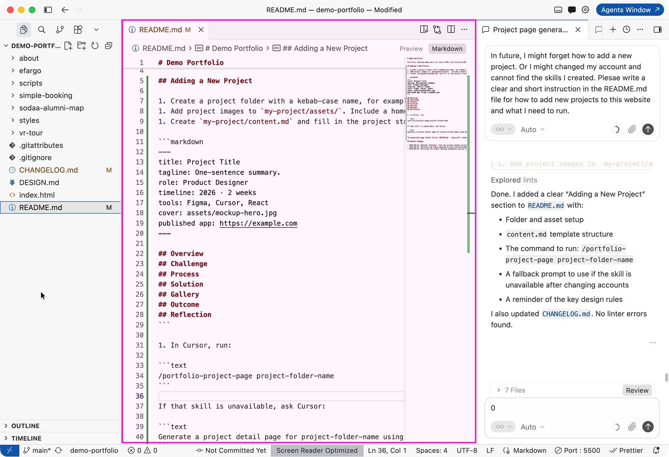669x457 pixels.
Task: Switch to Markdown mode
Action: click(x=447, y=49)
